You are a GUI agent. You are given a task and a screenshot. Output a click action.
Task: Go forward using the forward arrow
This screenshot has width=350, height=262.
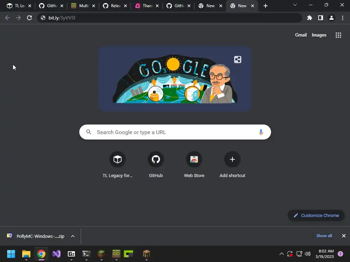[x=18, y=18]
